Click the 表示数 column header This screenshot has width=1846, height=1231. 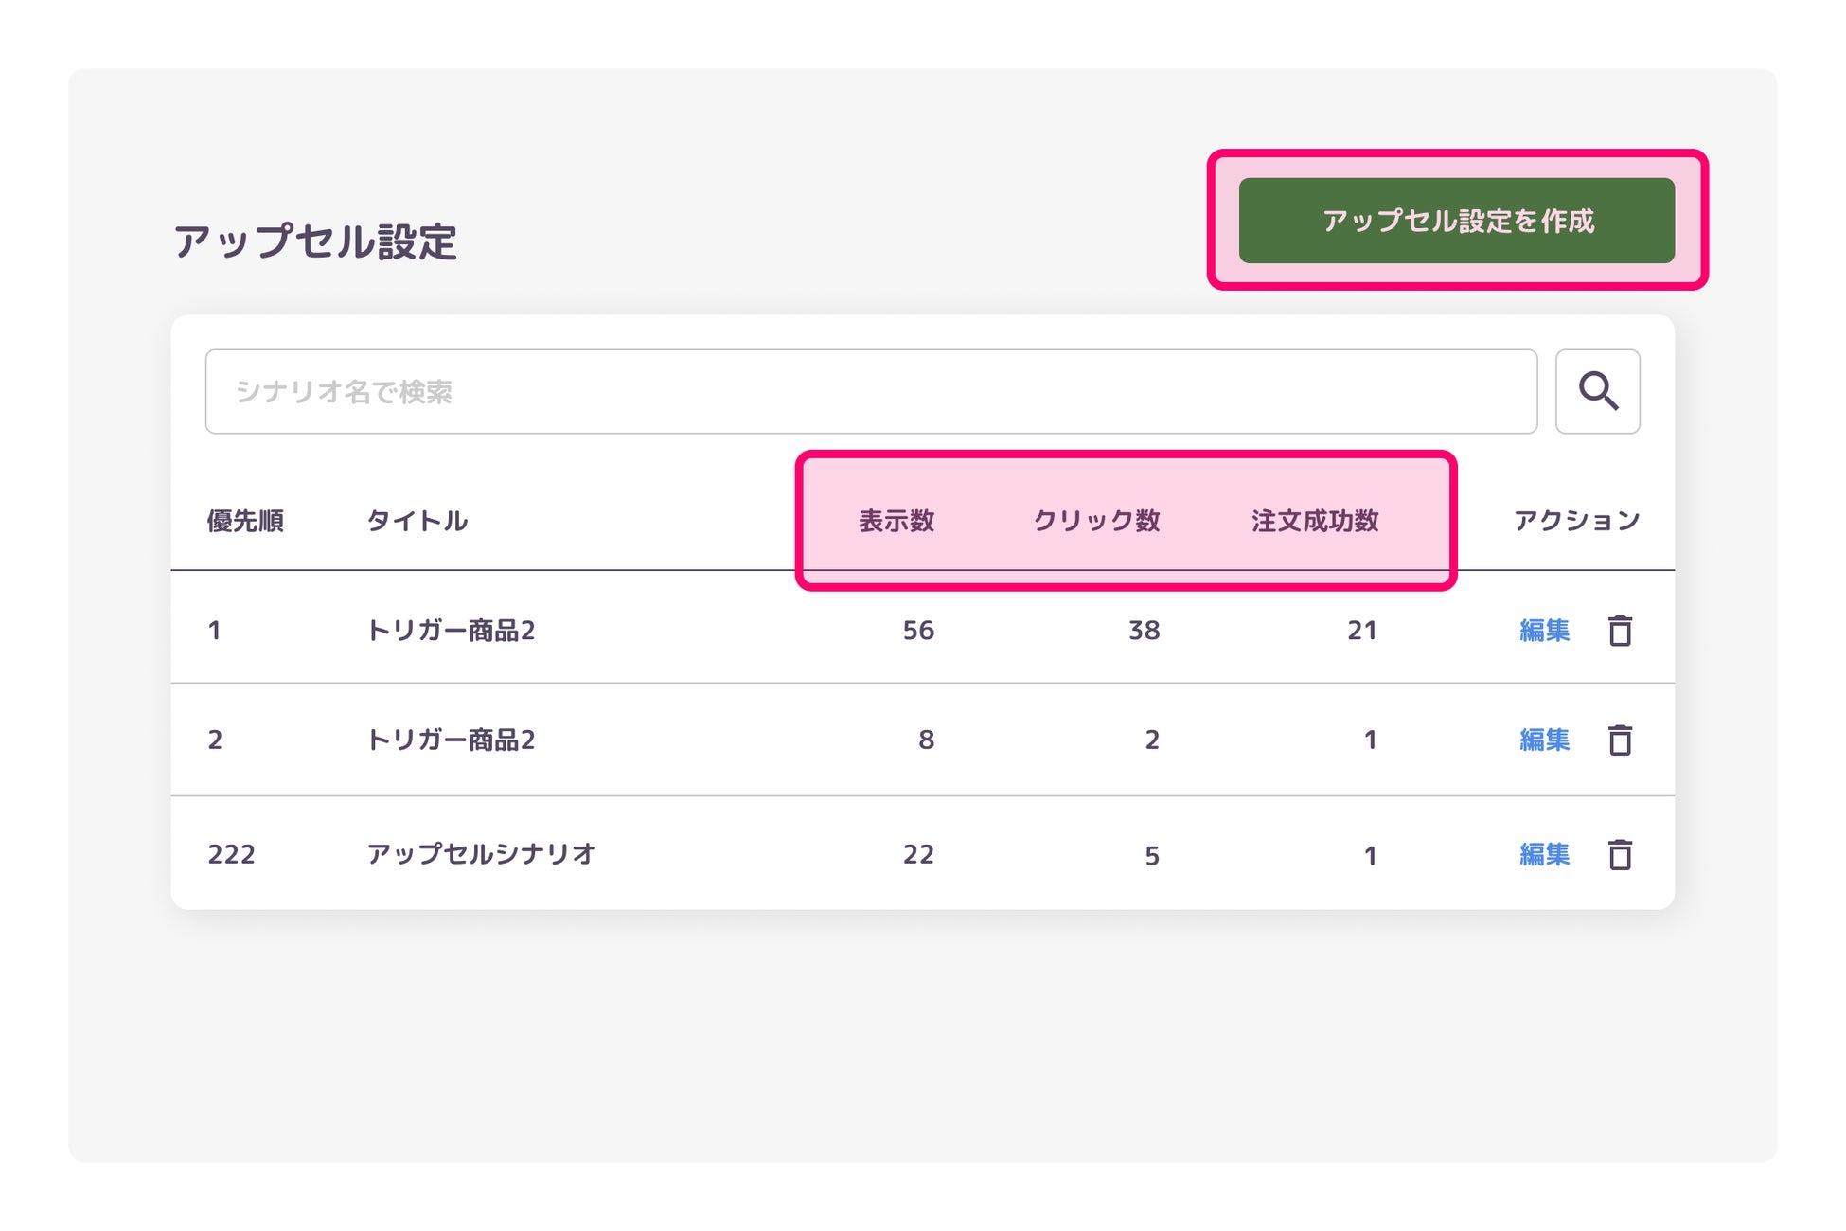point(896,521)
